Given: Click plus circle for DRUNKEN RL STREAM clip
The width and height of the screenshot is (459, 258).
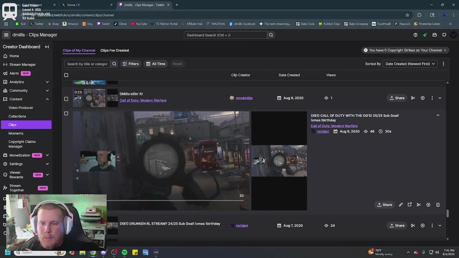Looking at the screenshot, I should [x=422, y=225].
